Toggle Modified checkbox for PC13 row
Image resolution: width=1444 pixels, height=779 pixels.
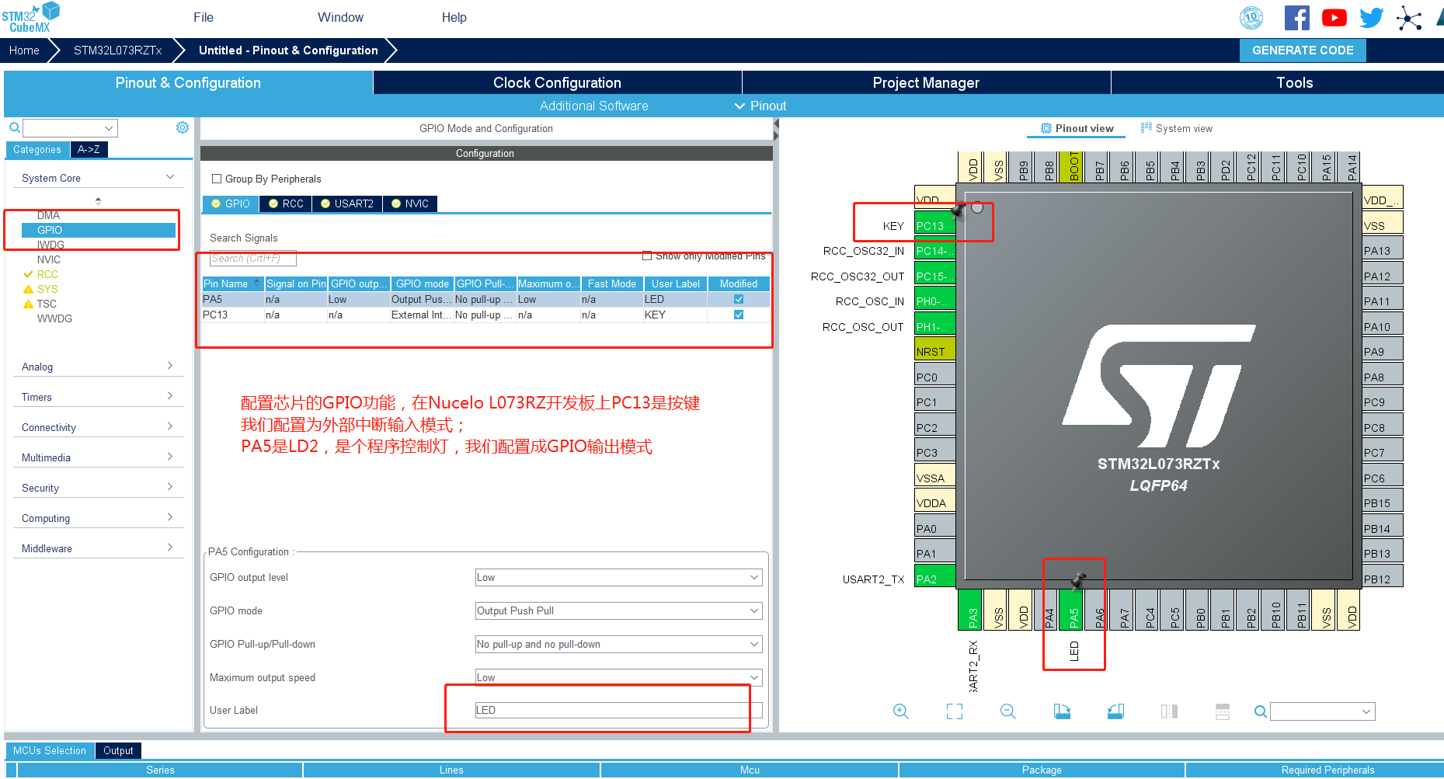tap(739, 315)
